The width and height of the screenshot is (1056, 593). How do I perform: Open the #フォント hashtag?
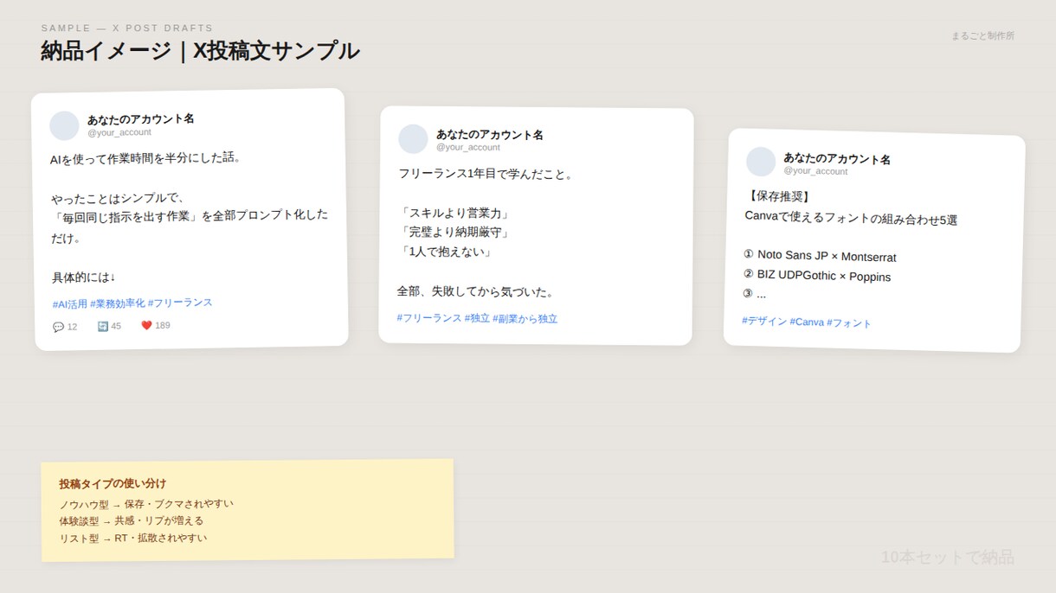tap(849, 322)
